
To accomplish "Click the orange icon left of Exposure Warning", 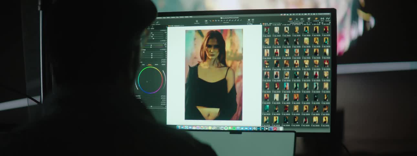I will [290, 19].
